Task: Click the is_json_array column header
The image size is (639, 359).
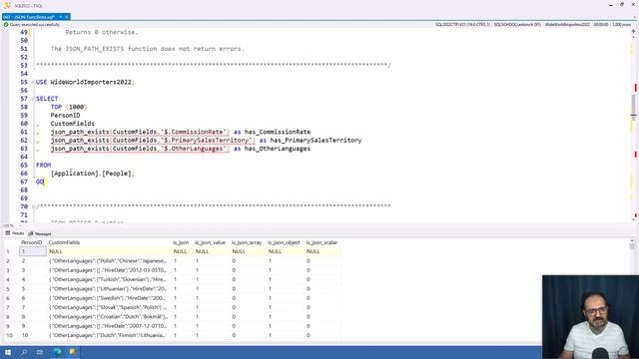Action: (x=247, y=242)
